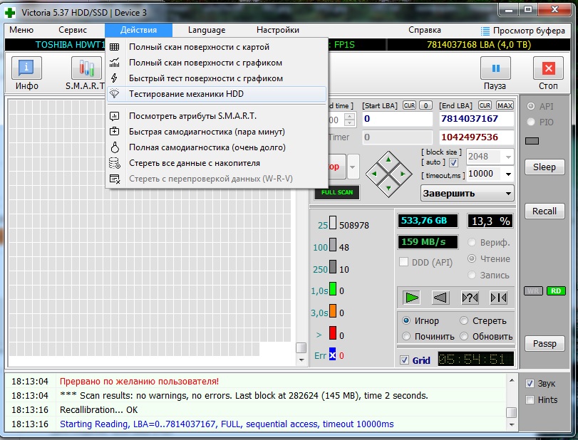
Task: Open the S.M.A.R.T. test tubes icon
Action: [86, 68]
